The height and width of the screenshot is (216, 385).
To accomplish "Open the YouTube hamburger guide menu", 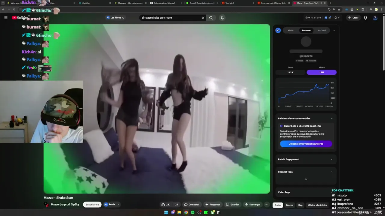I will tap(6, 18).
